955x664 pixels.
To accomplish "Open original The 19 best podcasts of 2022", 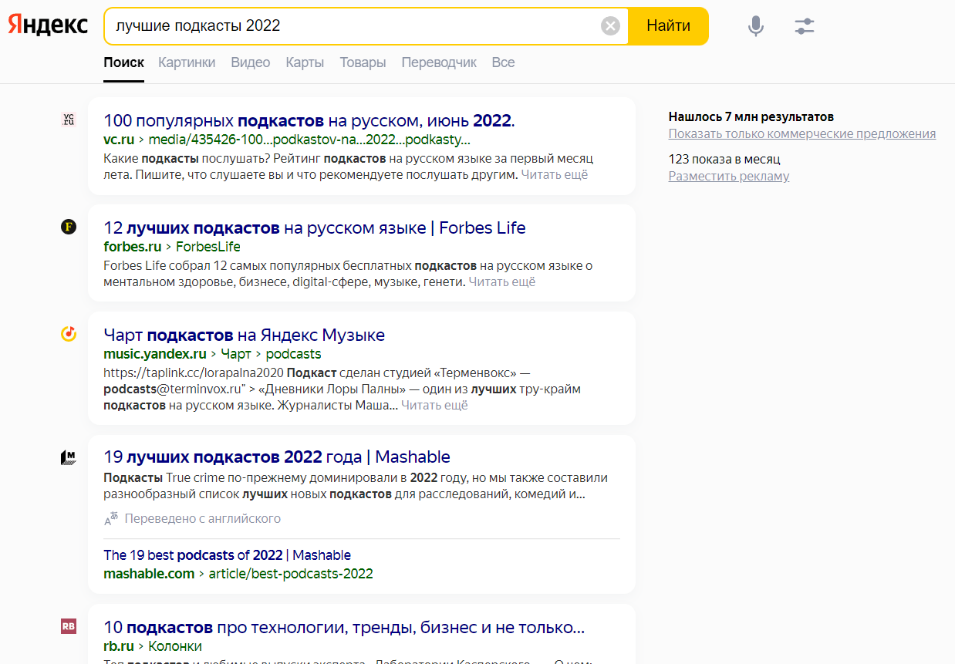I will [x=228, y=555].
